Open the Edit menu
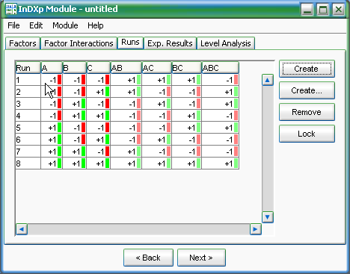This screenshot has height=274, width=350. pos(36,25)
